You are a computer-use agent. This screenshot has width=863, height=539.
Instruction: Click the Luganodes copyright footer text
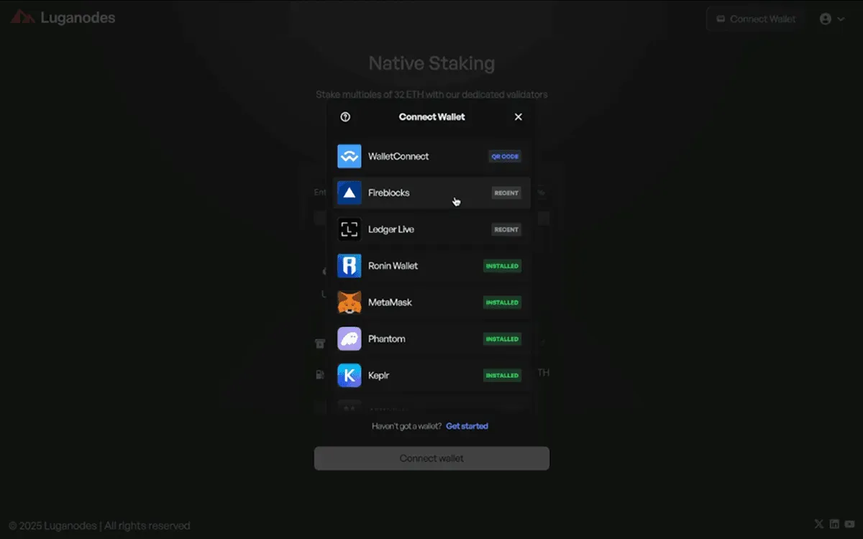tap(99, 526)
